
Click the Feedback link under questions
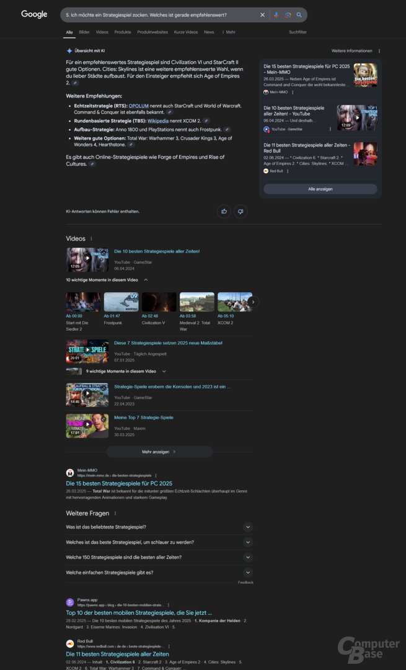click(245, 583)
